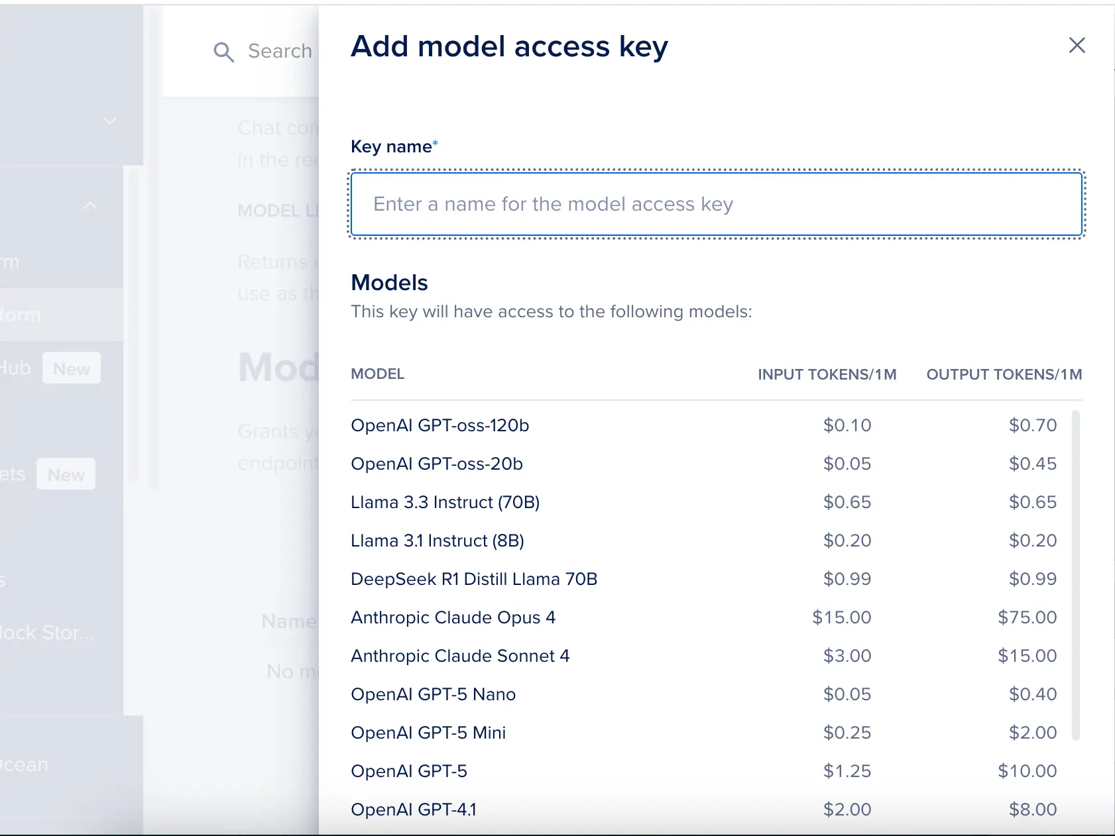Viewport: 1115px width, 836px height.
Task: Click the INPUT TOKENS/1M column header
Action: click(827, 374)
